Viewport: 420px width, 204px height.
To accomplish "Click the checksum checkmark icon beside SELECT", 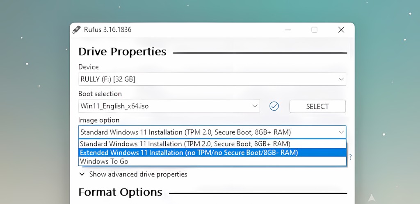I will 274,106.
